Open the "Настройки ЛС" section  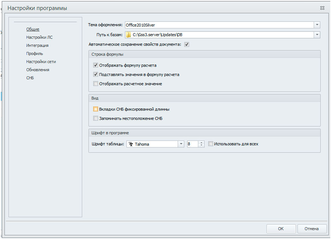39,37
